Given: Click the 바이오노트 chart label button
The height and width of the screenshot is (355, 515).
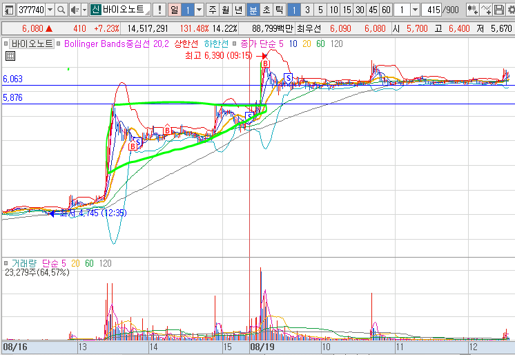Looking at the screenshot, I should (x=32, y=44).
